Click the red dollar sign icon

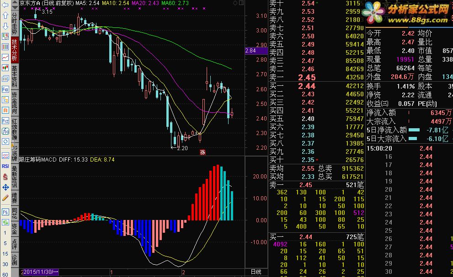pyautogui.click(x=5, y=177)
